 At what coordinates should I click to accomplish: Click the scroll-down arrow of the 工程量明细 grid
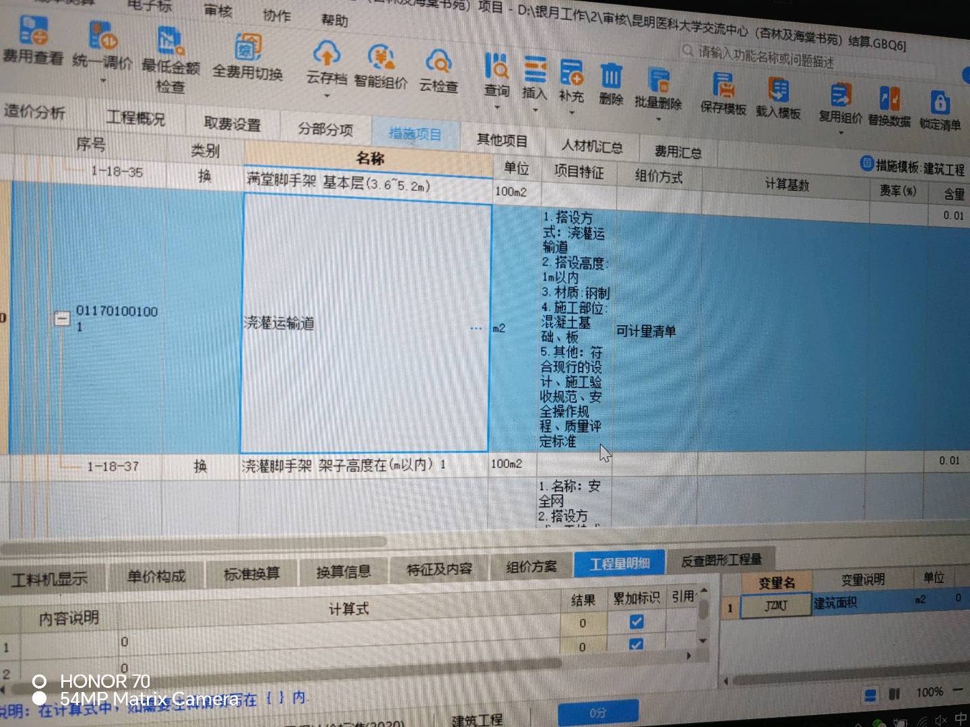[x=703, y=641]
